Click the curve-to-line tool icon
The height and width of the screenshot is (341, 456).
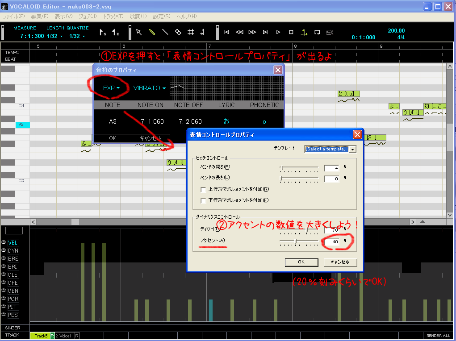coord(202,32)
